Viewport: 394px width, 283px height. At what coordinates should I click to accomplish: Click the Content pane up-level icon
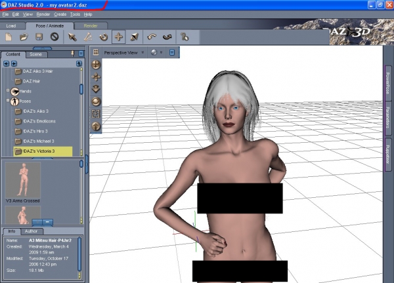(x=79, y=64)
